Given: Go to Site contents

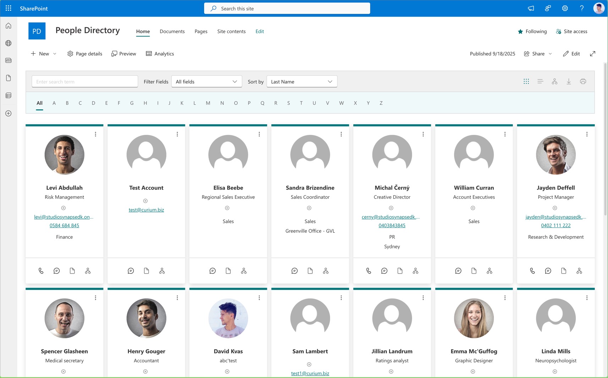Looking at the screenshot, I should pyautogui.click(x=231, y=31).
